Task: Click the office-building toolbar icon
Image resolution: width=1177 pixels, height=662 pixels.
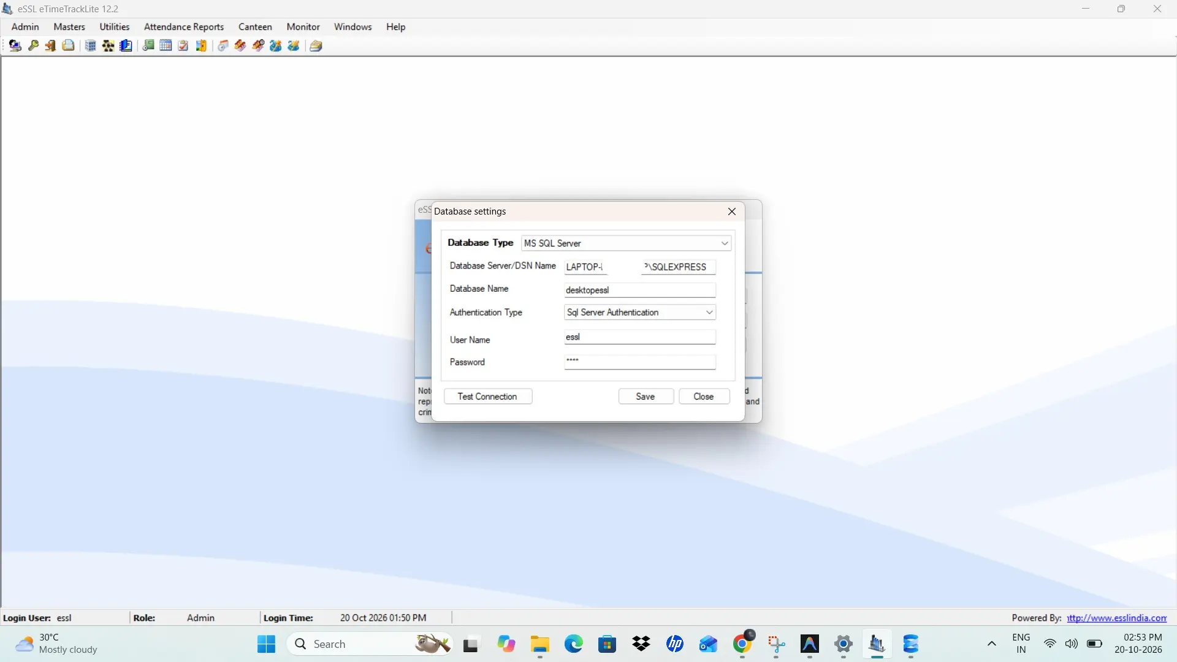Action: [x=90, y=45]
